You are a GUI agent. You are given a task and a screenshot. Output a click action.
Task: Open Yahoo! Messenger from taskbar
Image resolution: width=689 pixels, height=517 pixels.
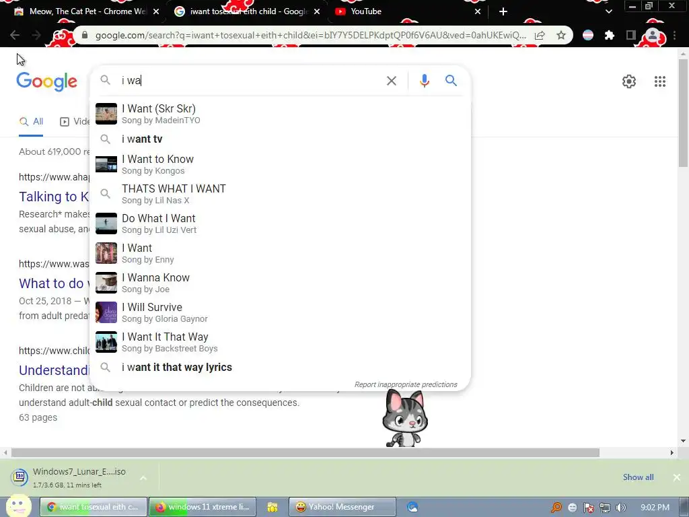342,507
